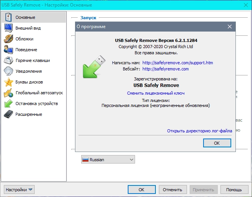Viewport: 252px width, 197px height.
Task: Click the Остановка устройств green arrow icon
Action: [8, 104]
